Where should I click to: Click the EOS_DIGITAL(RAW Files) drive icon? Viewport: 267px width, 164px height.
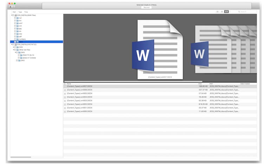pos(16,15)
